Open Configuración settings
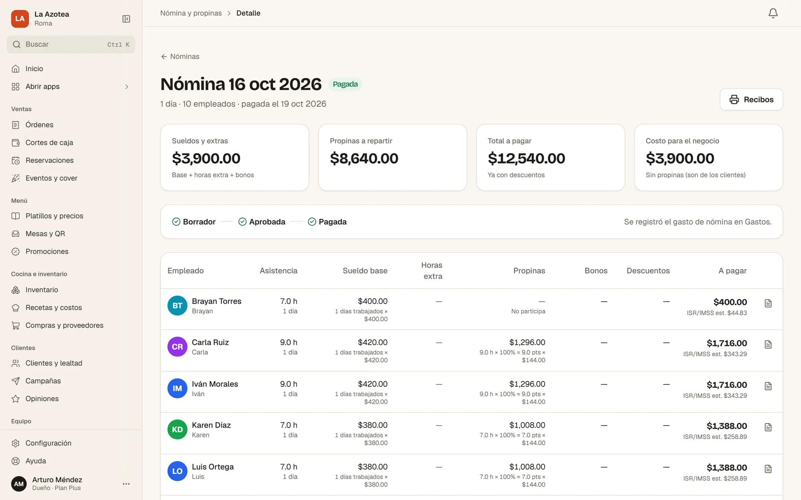Viewport: 801px width, 500px height. click(x=71, y=443)
